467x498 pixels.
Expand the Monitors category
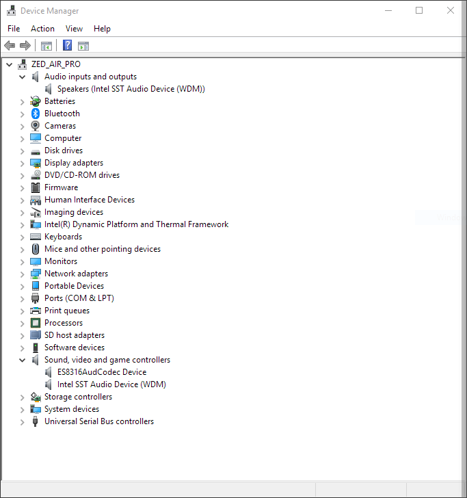click(23, 262)
